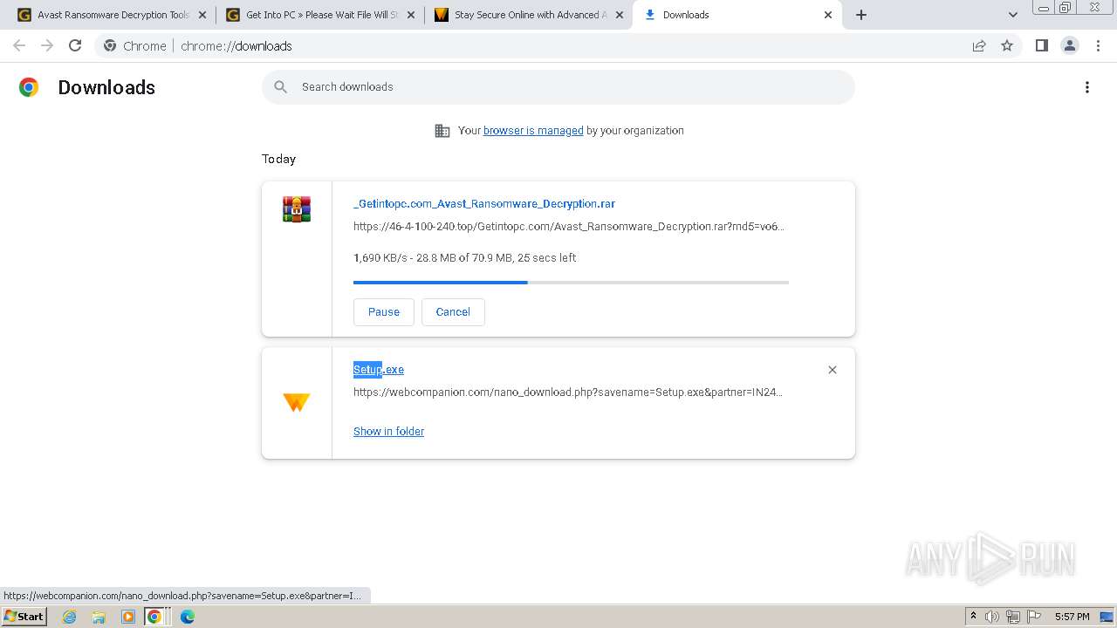Open the browser is managed link
The width and height of the screenshot is (1117, 628).
point(533,131)
